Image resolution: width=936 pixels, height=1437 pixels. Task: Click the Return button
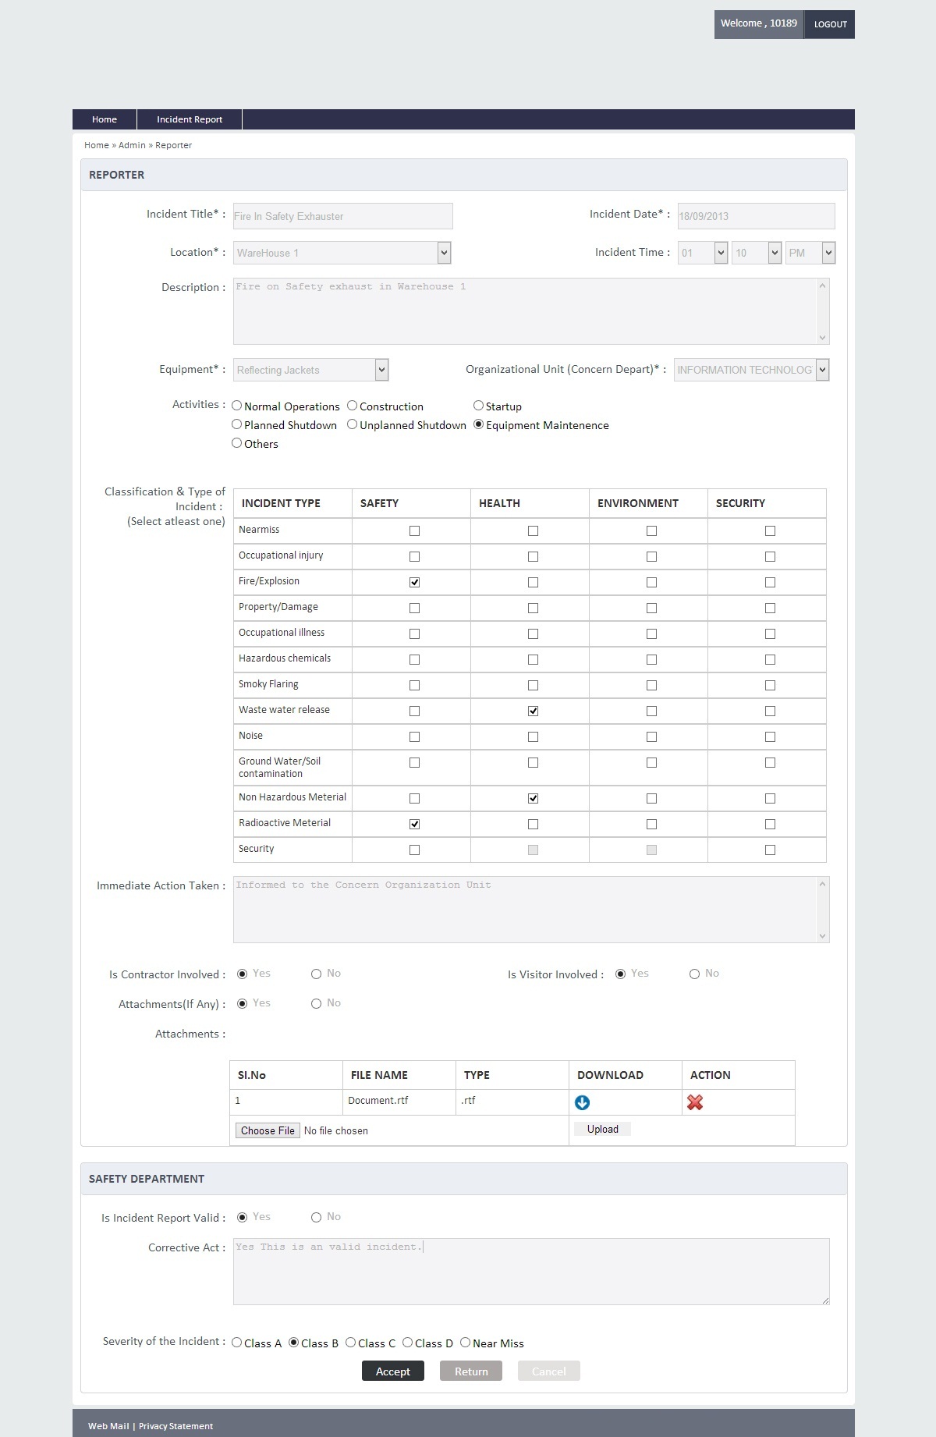(x=471, y=1371)
